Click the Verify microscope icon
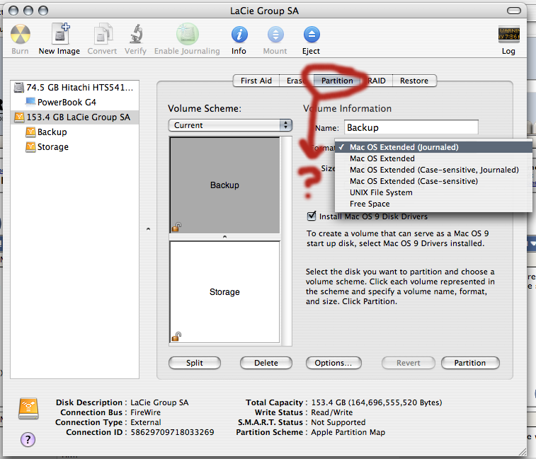Viewport: 536px width, 459px height. (136, 34)
